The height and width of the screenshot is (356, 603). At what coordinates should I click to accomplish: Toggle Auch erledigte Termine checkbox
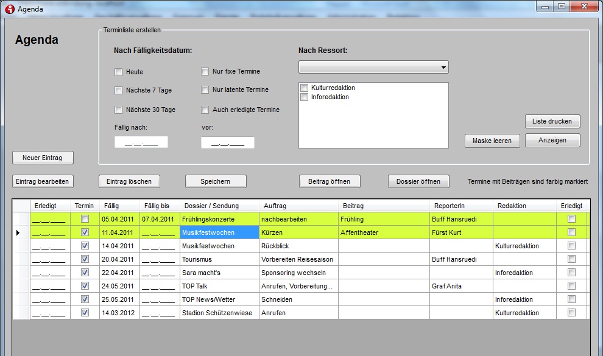(205, 110)
